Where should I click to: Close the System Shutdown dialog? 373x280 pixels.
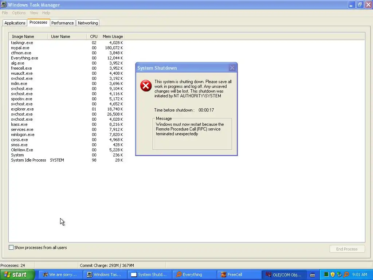232,68
